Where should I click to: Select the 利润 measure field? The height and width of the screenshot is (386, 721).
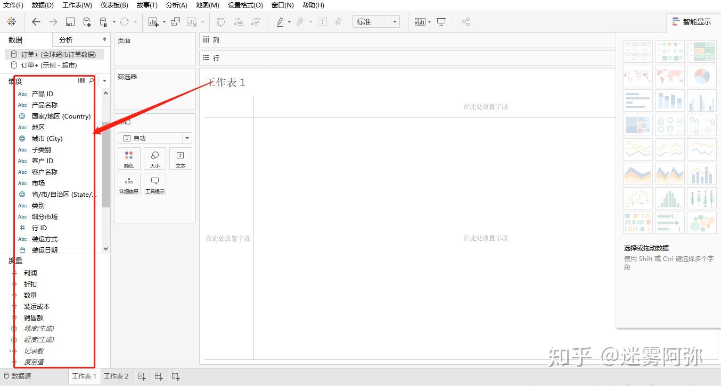pyautogui.click(x=30, y=273)
